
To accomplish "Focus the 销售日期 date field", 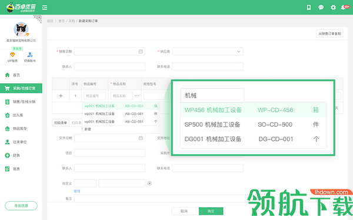I will point(109,52).
